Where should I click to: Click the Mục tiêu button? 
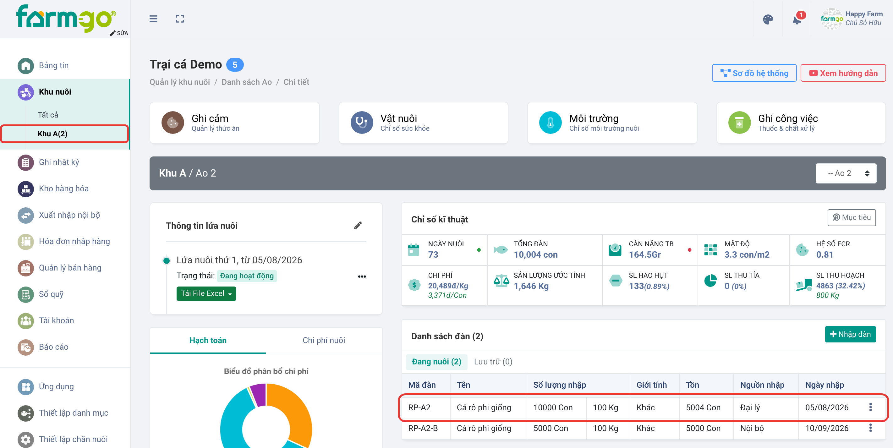[x=852, y=218]
